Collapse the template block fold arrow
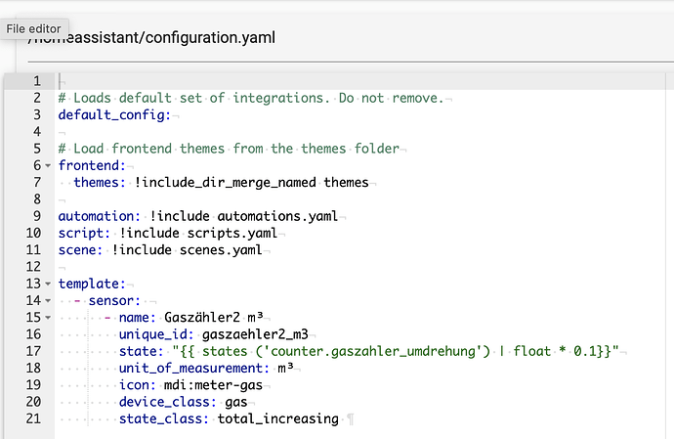The height and width of the screenshot is (439, 674). (48, 285)
